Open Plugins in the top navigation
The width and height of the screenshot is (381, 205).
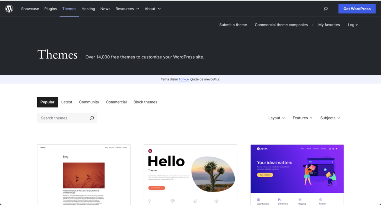click(51, 9)
